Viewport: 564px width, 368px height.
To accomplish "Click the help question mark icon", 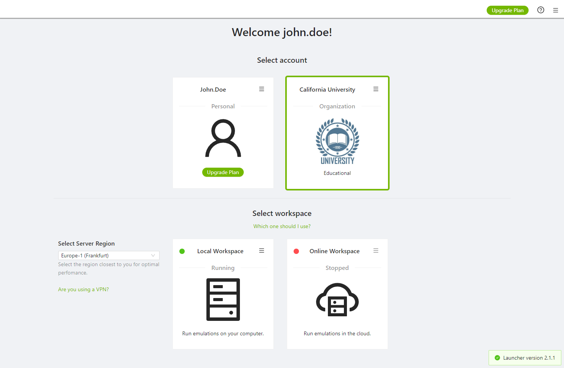I will tap(540, 10).
